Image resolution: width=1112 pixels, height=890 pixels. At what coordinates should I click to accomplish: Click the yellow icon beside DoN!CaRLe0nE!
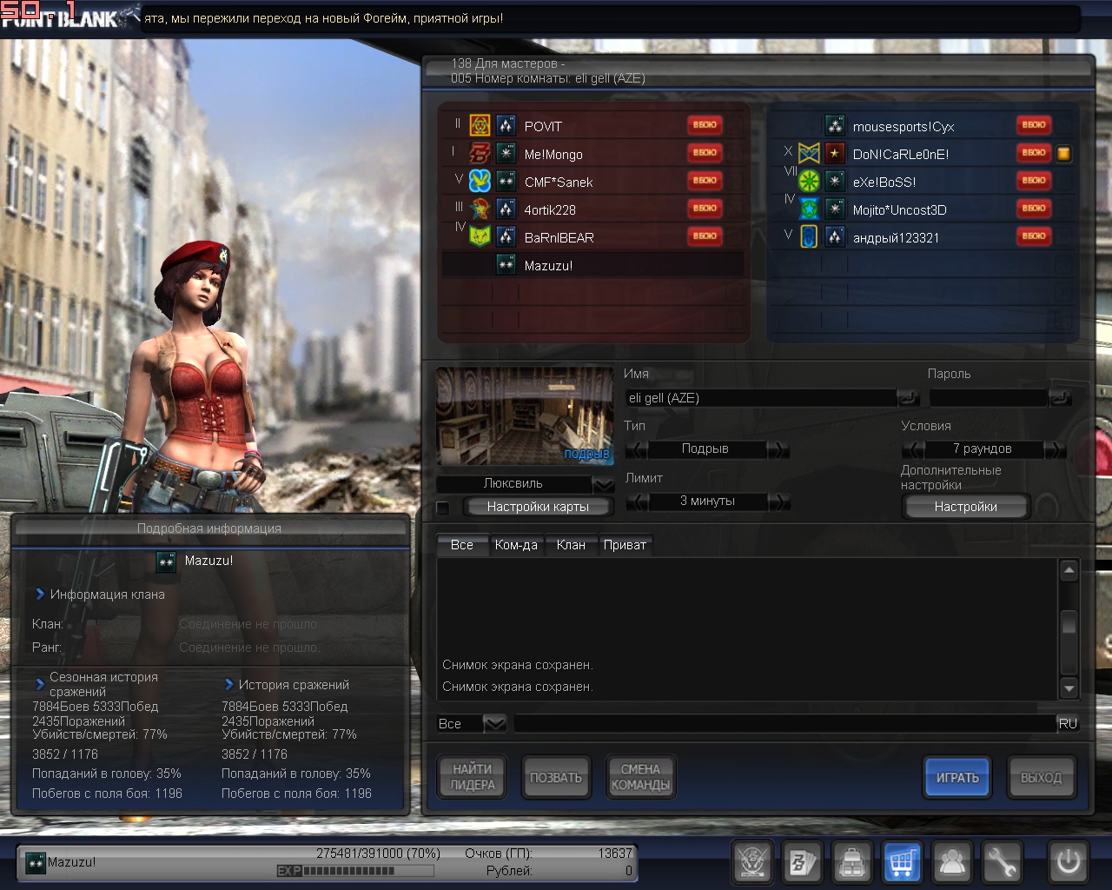(x=1063, y=154)
